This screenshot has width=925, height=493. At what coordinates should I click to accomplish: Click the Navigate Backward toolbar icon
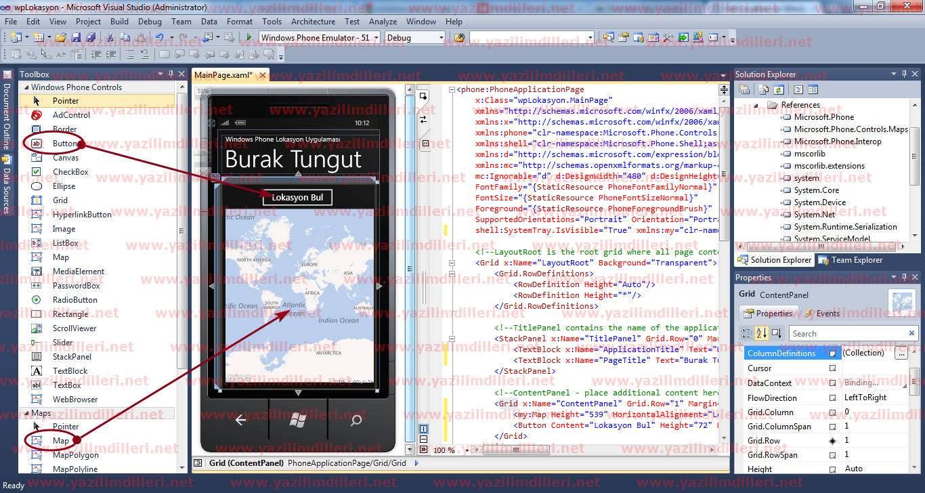pyautogui.click(x=207, y=38)
